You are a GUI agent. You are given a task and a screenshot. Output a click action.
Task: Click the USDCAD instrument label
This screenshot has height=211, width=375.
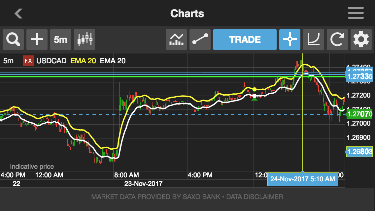[51, 61]
